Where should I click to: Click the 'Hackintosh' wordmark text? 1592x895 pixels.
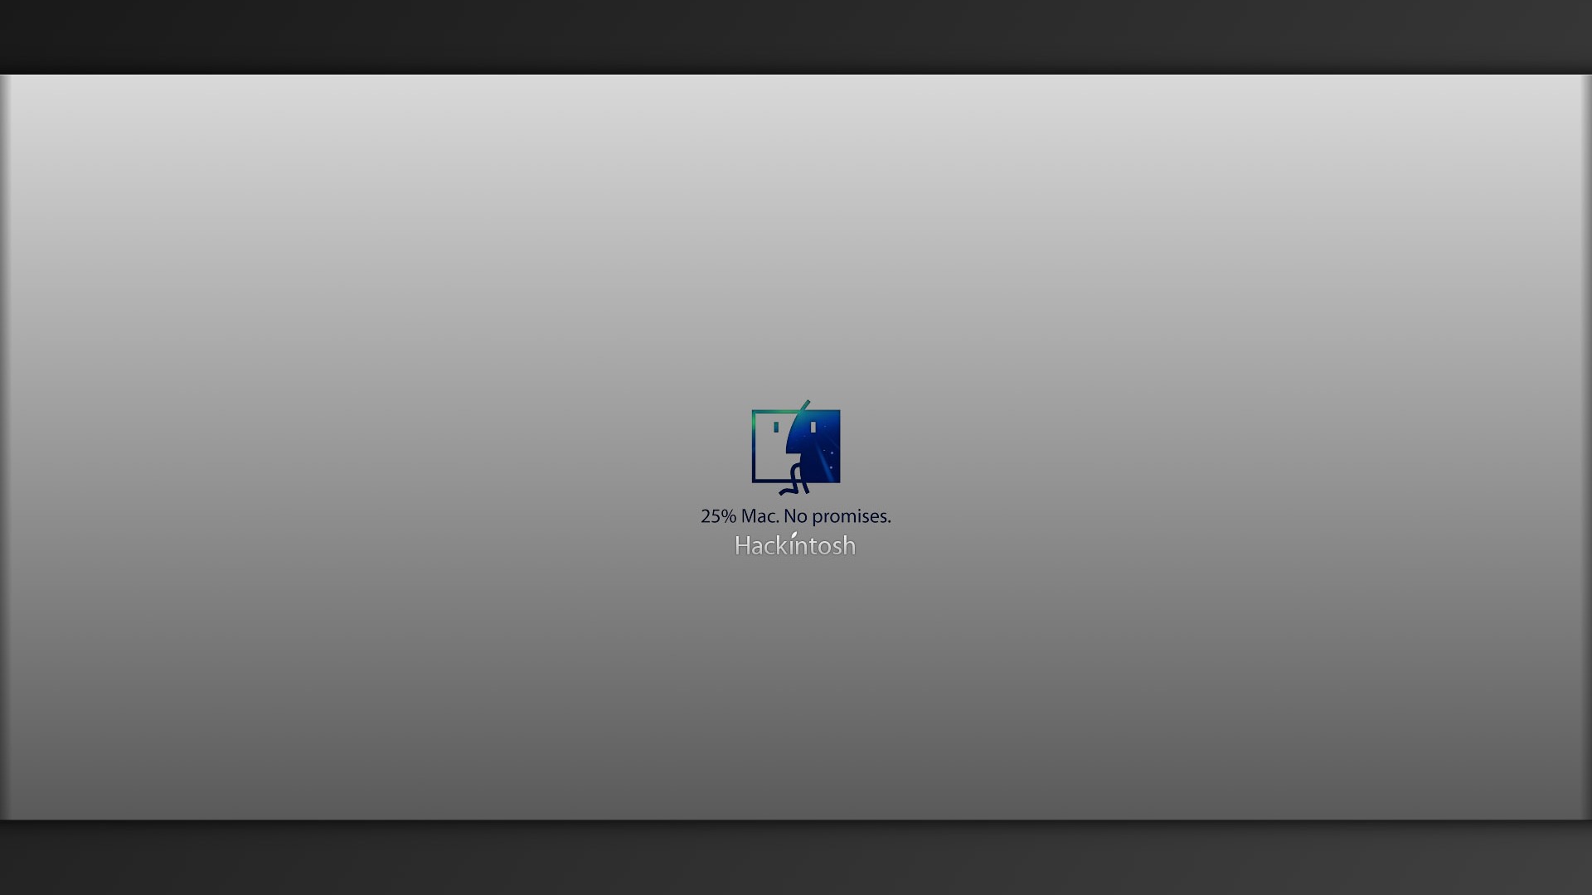point(795,544)
